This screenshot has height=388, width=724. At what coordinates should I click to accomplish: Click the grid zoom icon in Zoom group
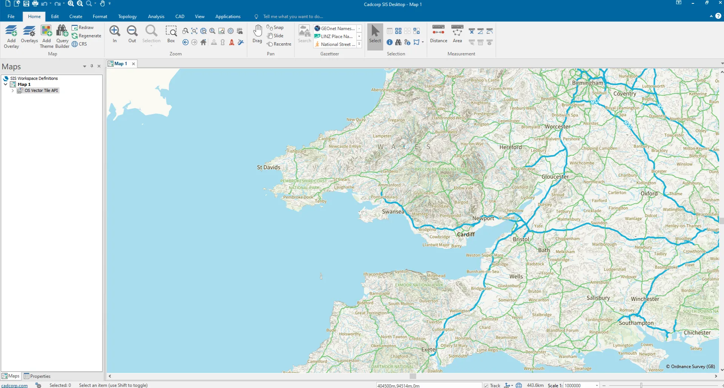coord(239,31)
